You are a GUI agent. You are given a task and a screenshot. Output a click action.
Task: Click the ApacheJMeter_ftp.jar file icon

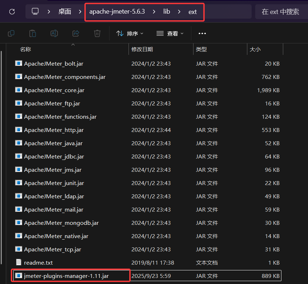click(18, 103)
